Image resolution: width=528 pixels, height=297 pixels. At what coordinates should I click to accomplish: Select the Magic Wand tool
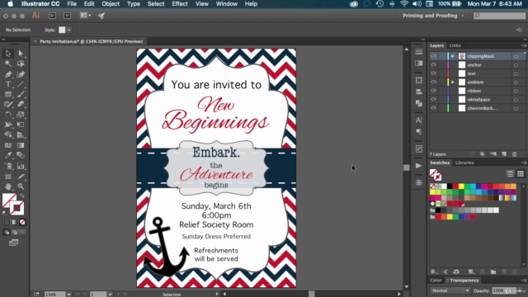[x=8, y=64]
